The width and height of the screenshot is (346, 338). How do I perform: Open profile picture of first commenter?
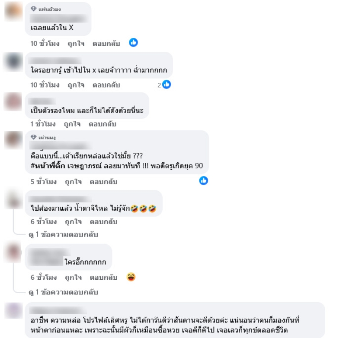13,12
